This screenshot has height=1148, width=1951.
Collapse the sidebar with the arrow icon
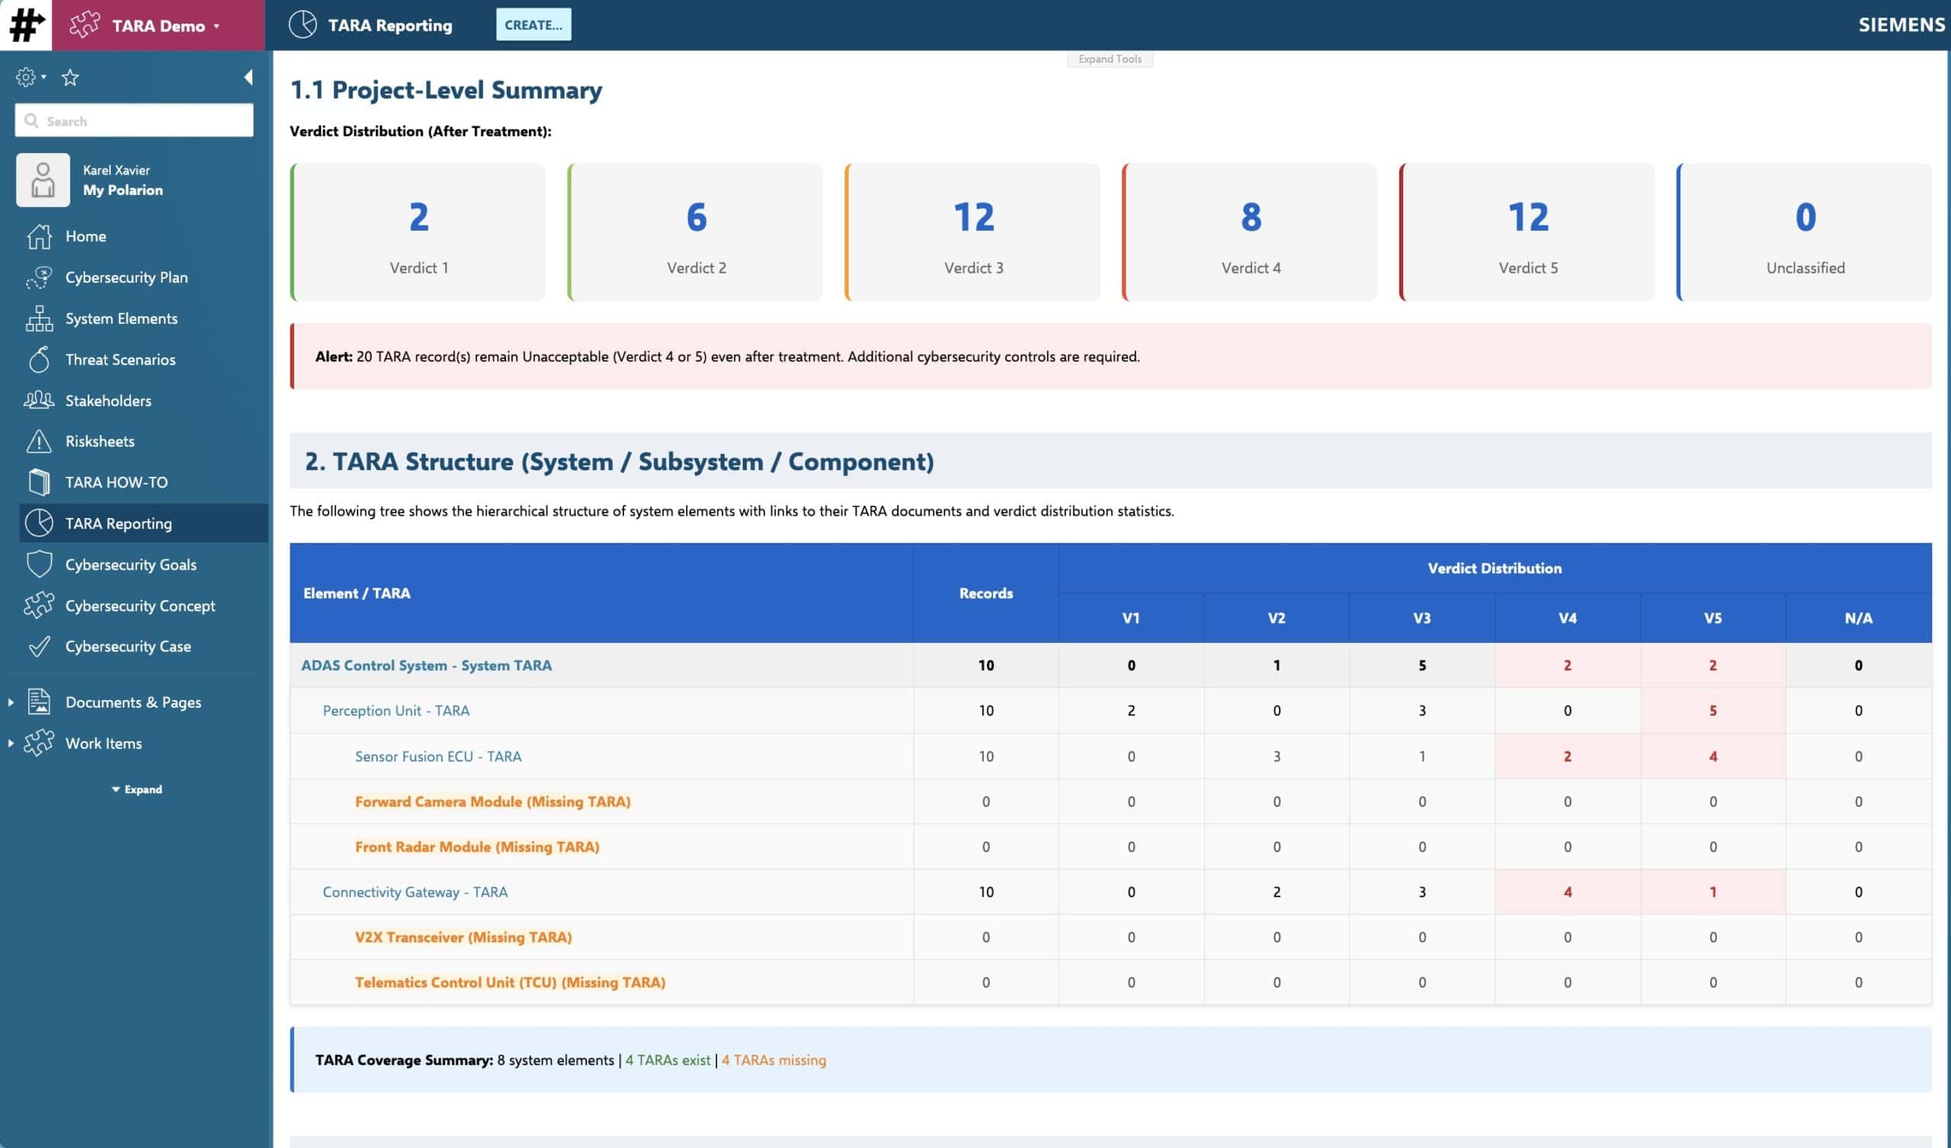[x=248, y=77]
